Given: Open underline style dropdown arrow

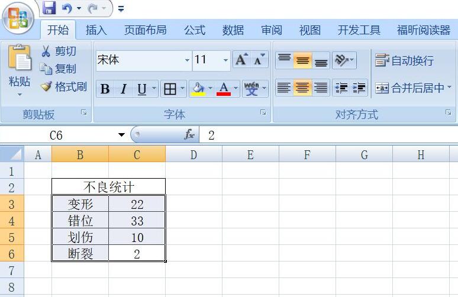Looking at the screenshot, I should point(154,88).
